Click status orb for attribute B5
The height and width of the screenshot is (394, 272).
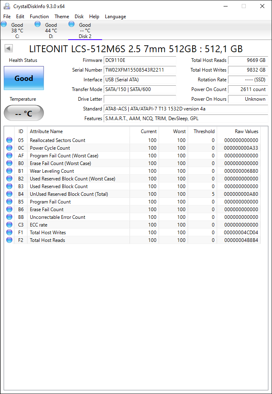click(9, 201)
